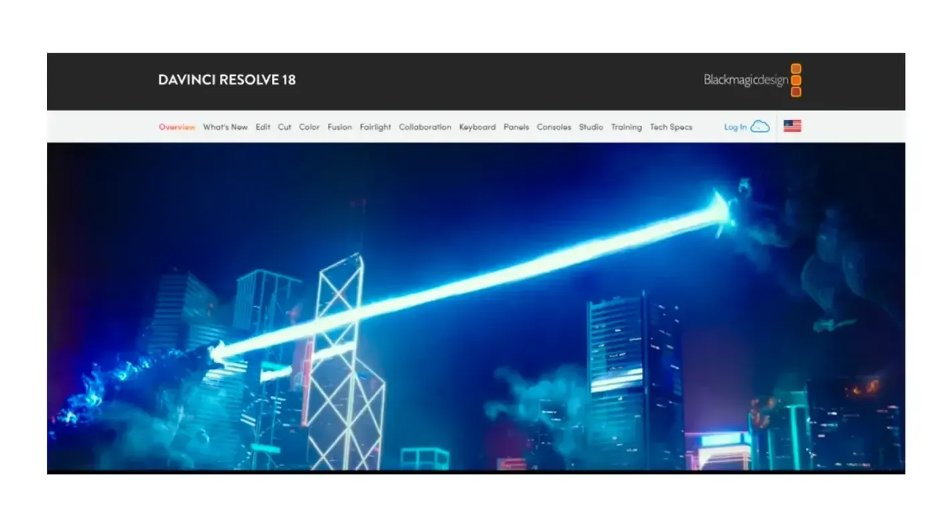Open the Color navigation item

pos(309,127)
